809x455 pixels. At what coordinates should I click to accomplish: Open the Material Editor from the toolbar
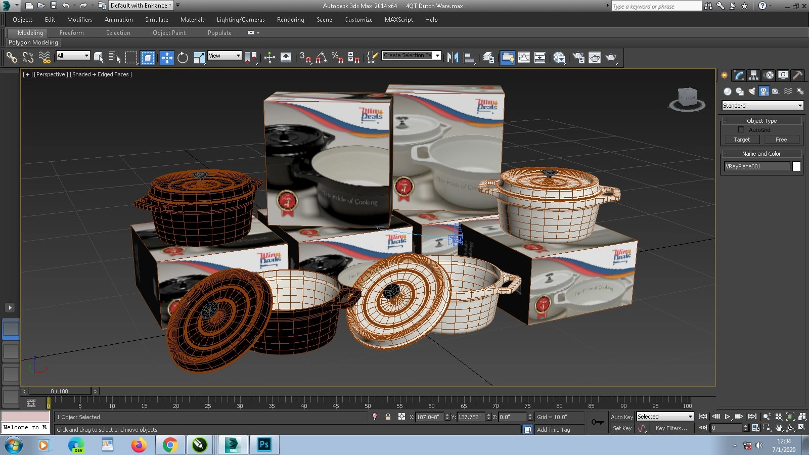559,58
